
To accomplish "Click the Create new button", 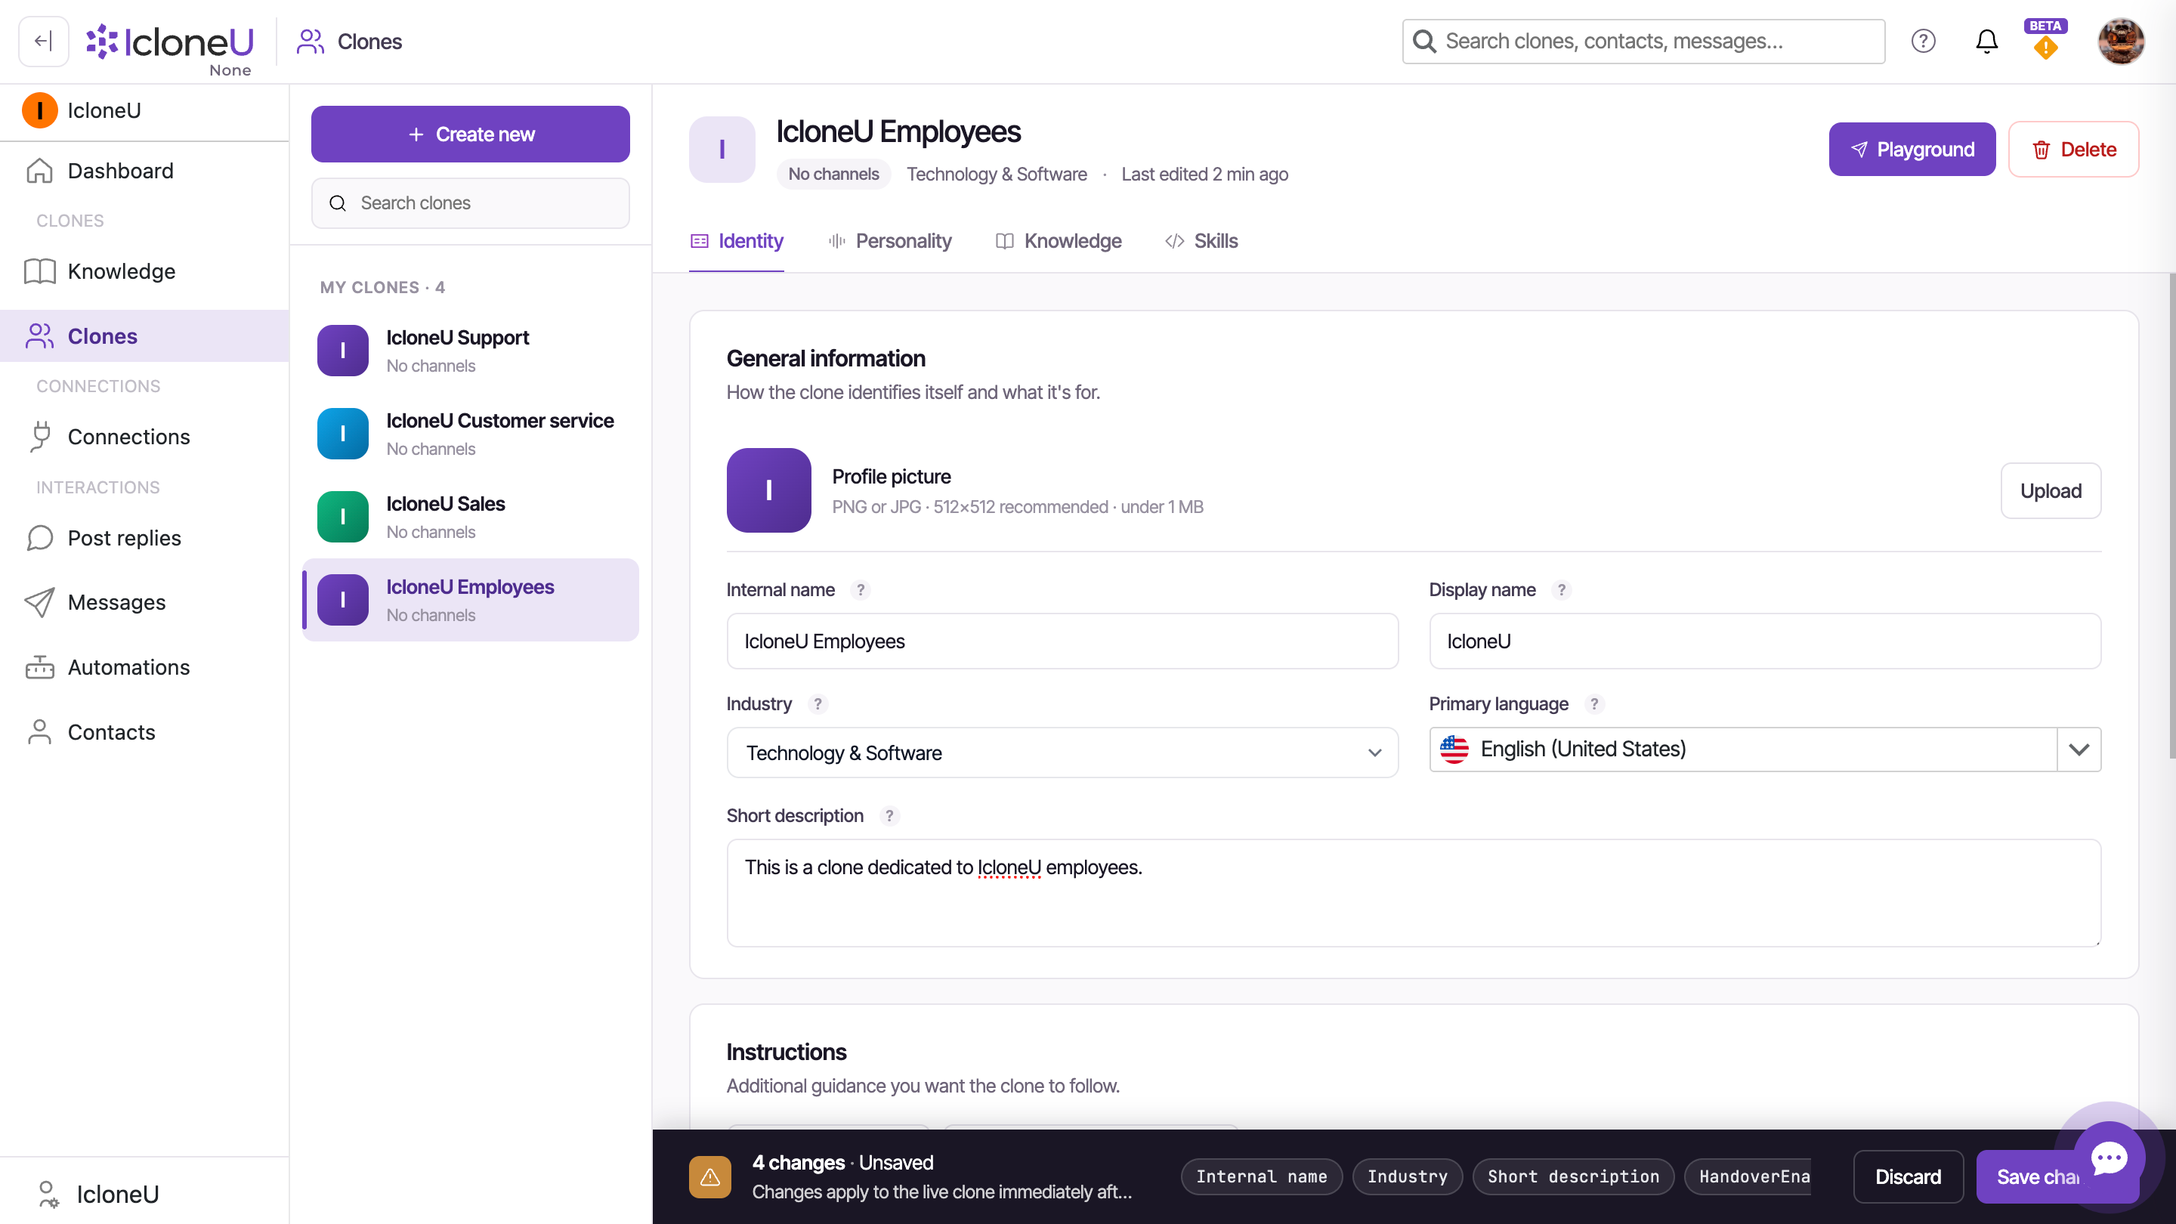I will click(471, 134).
